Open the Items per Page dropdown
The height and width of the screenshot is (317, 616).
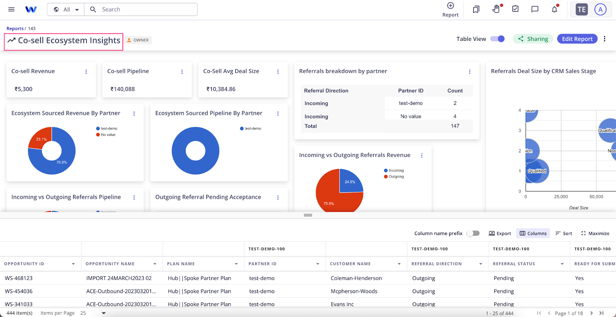click(x=93, y=313)
